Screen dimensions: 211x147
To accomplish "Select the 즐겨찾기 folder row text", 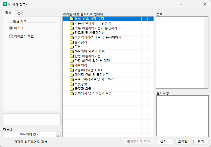I will (x=81, y=42).
